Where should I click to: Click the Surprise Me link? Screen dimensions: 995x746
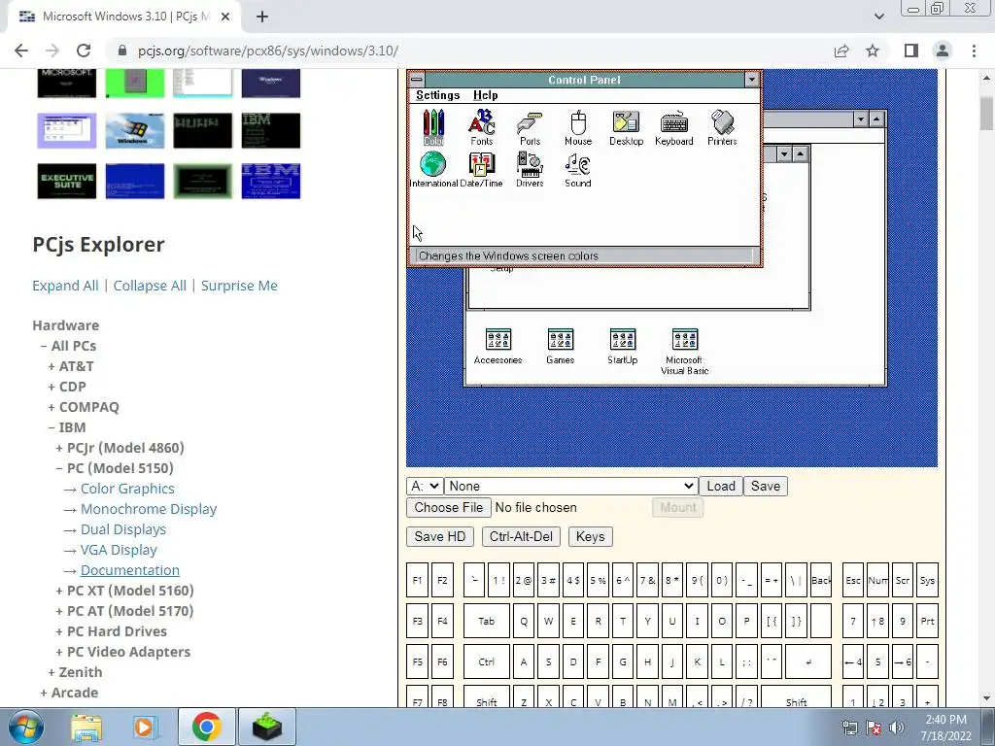point(239,286)
